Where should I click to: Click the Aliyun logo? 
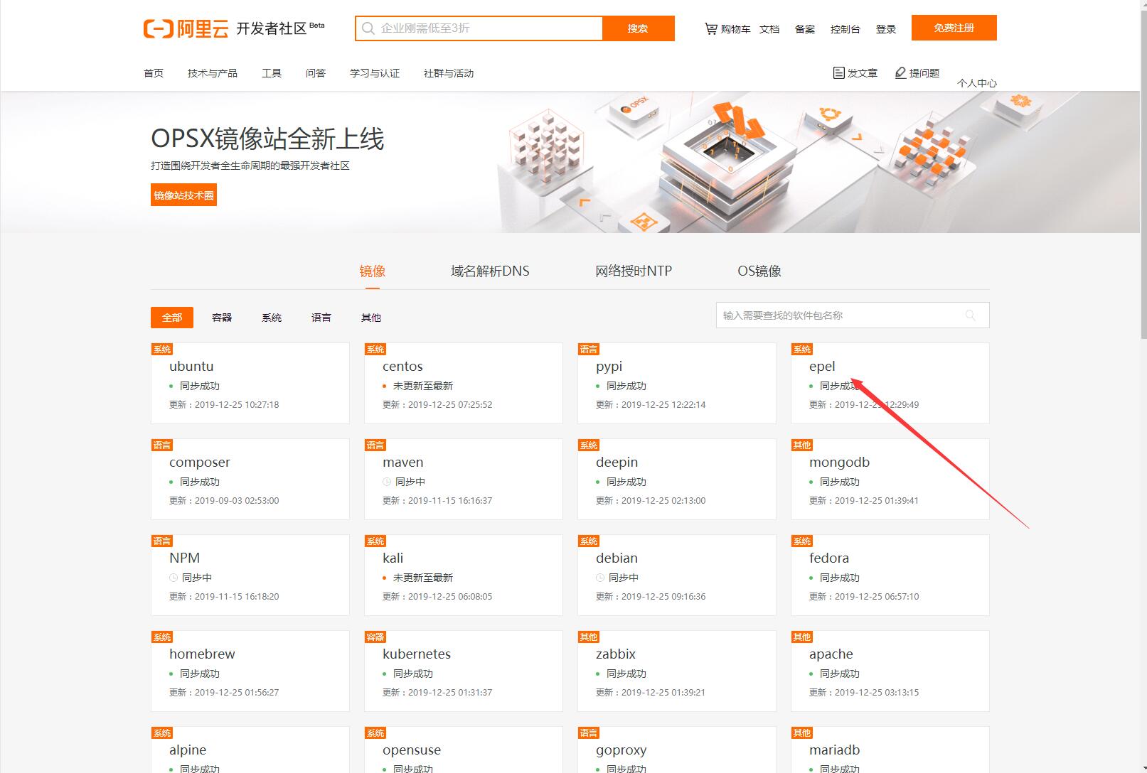click(x=186, y=28)
